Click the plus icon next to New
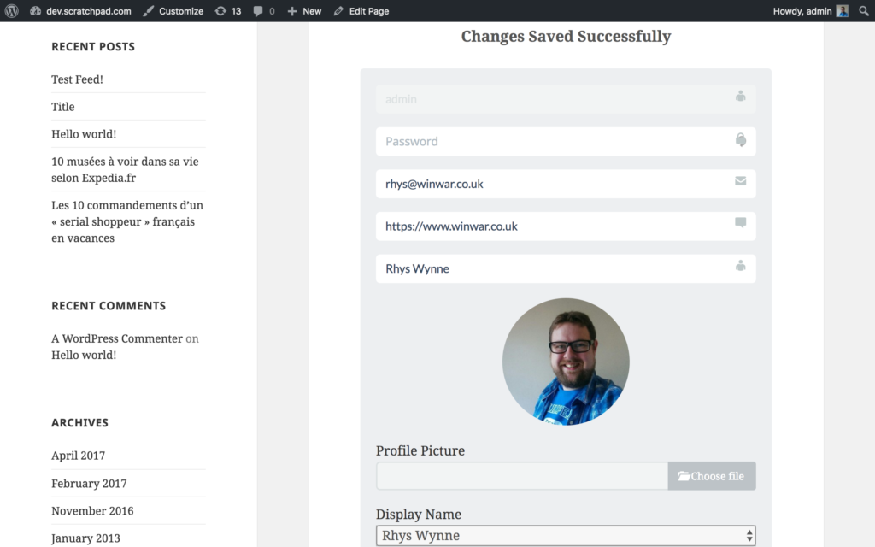 (292, 10)
